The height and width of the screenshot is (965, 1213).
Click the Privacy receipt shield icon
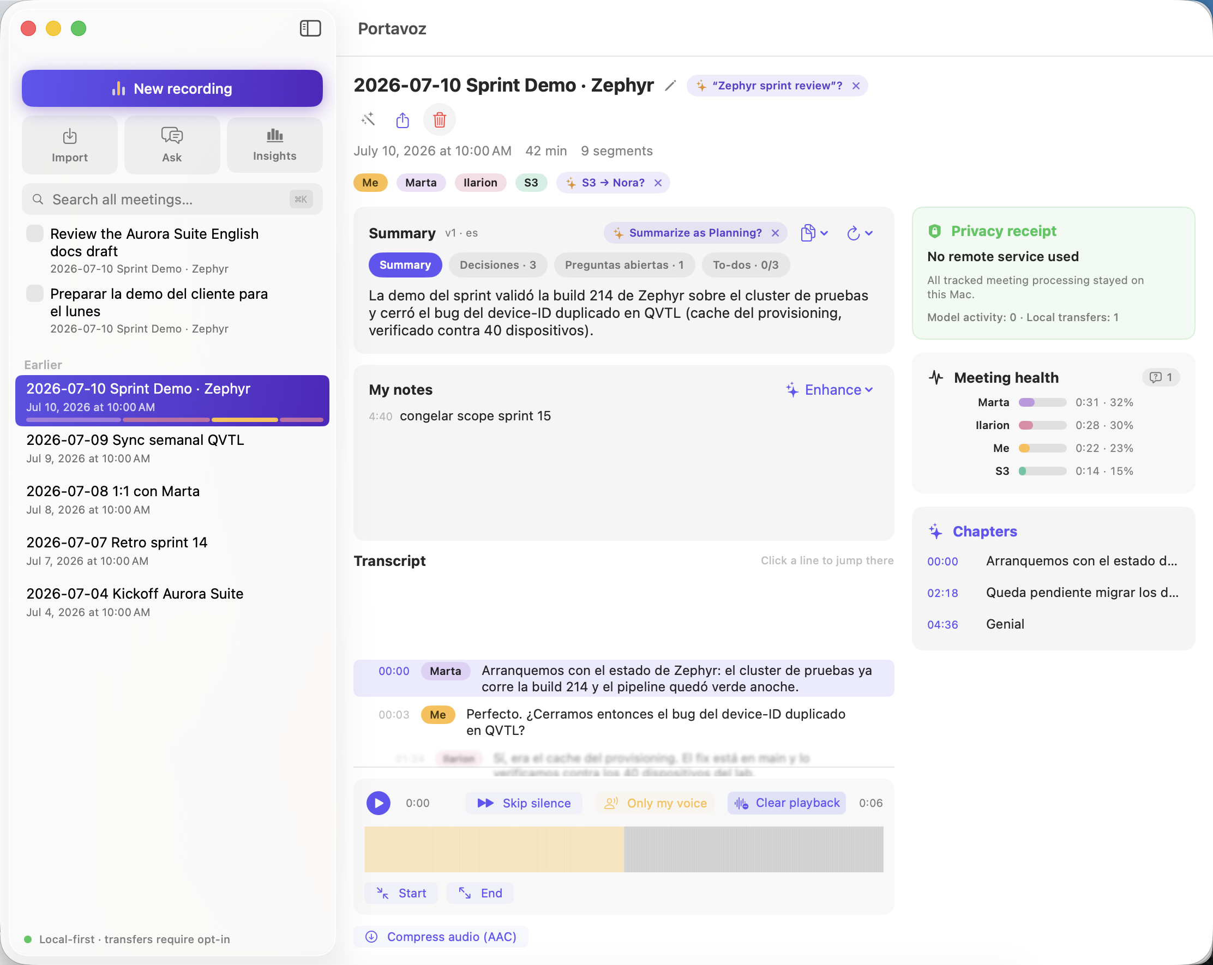(934, 231)
